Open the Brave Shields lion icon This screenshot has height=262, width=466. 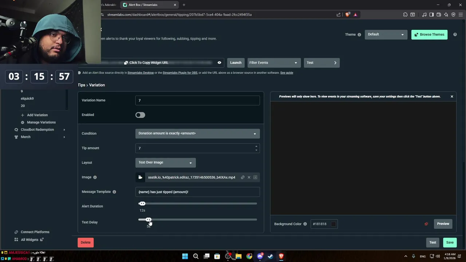347,15
